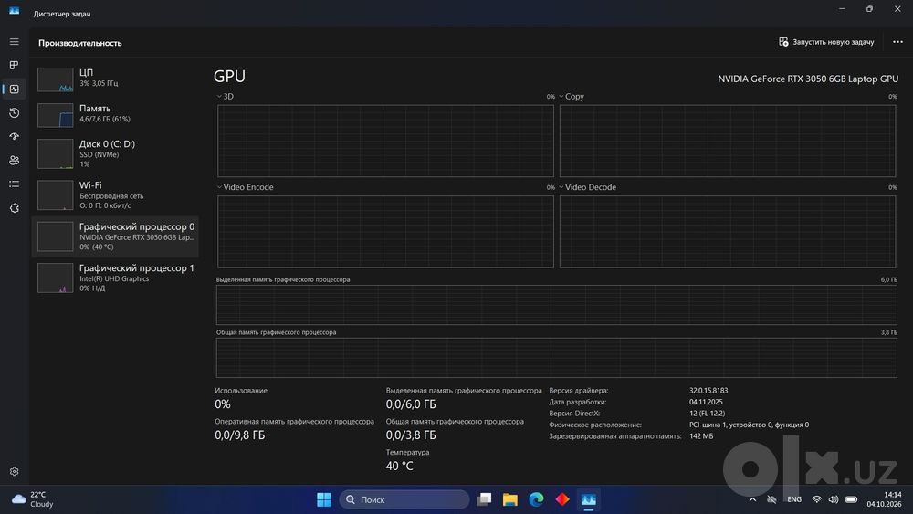Open the hamburger navigation menu
Viewport: 913px width, 514px height.
pos(14,42)
